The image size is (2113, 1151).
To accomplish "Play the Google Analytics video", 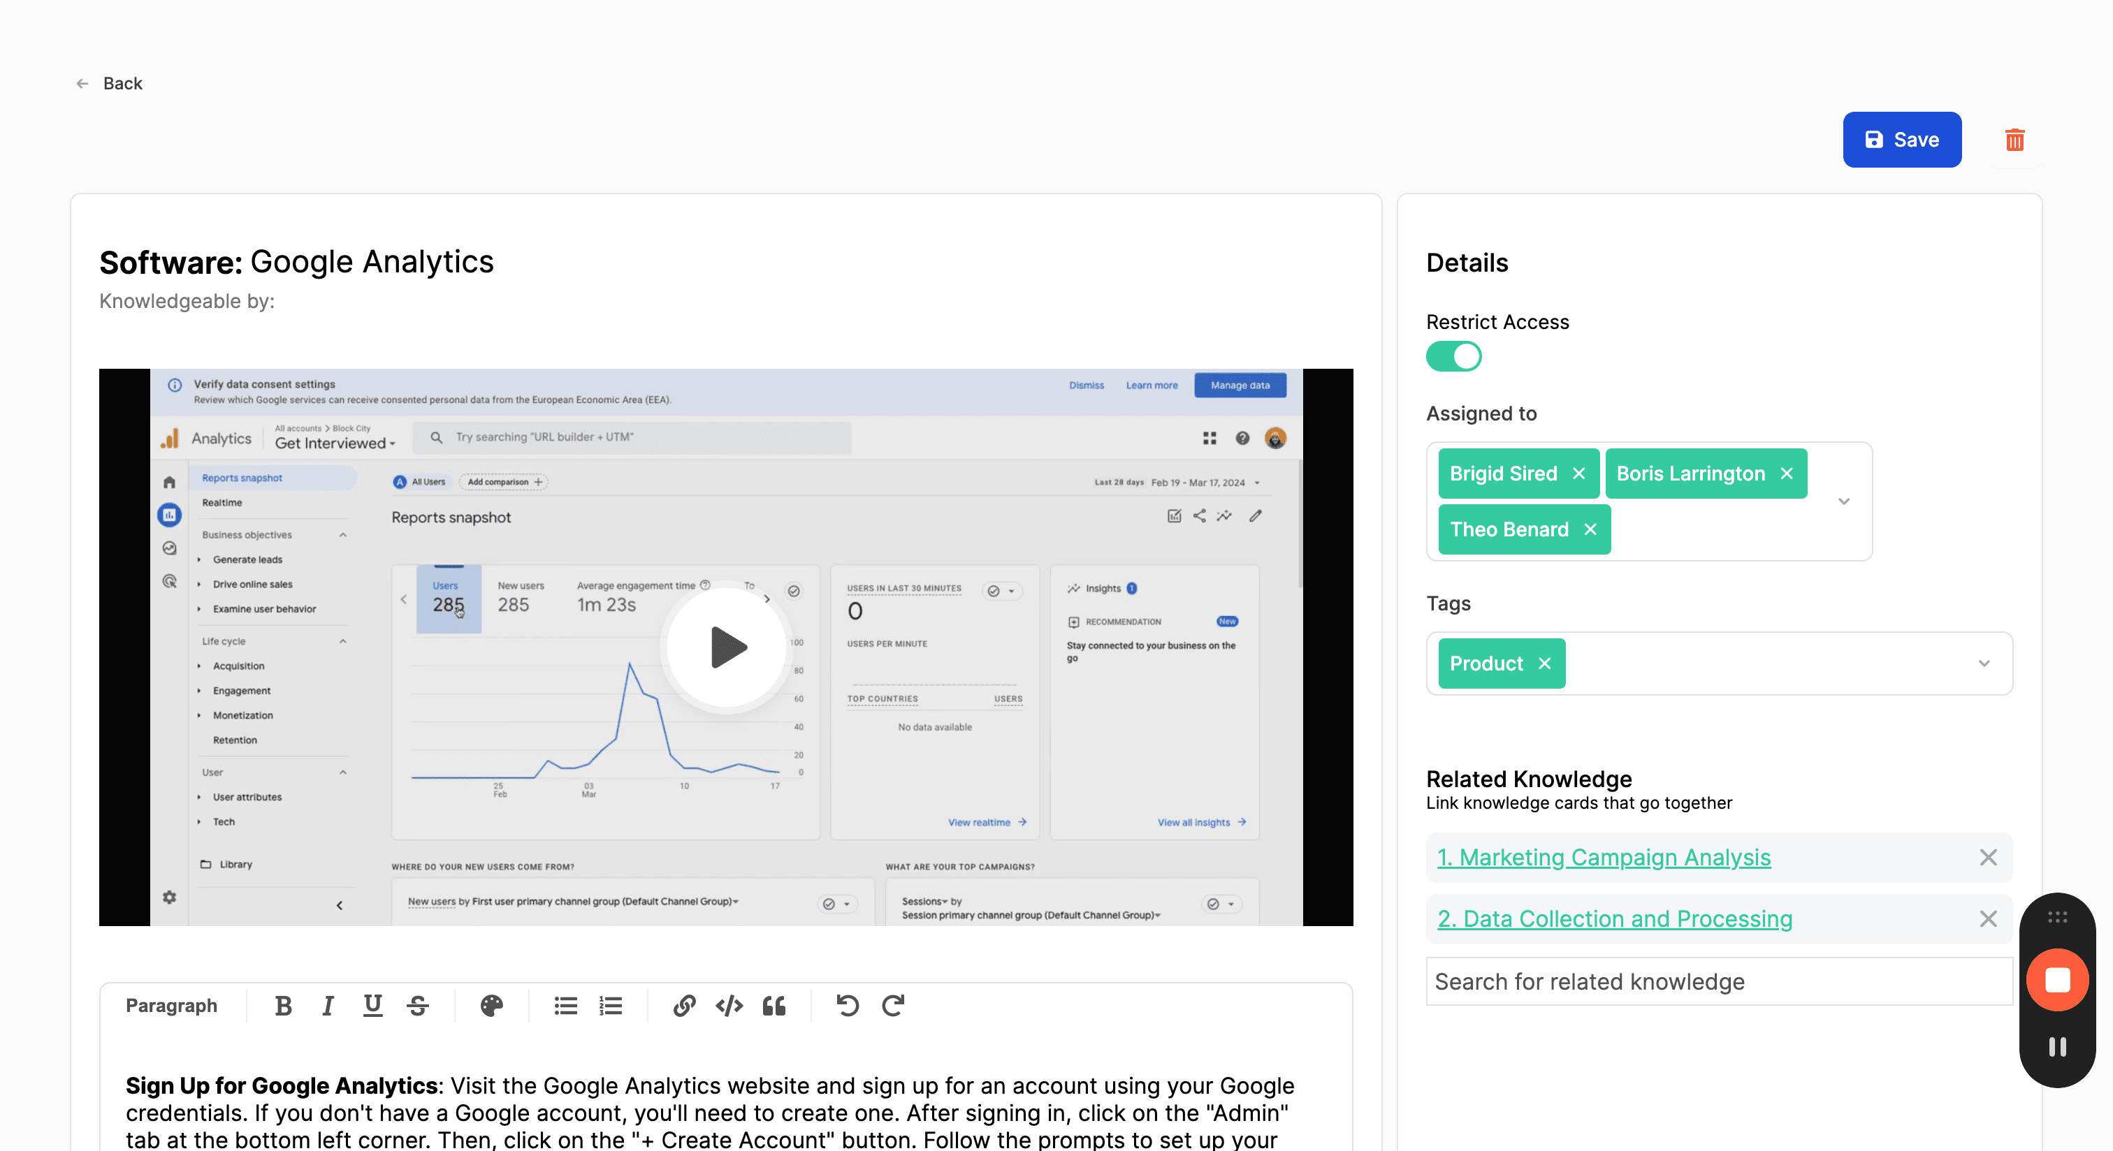I will pos(726,647).
